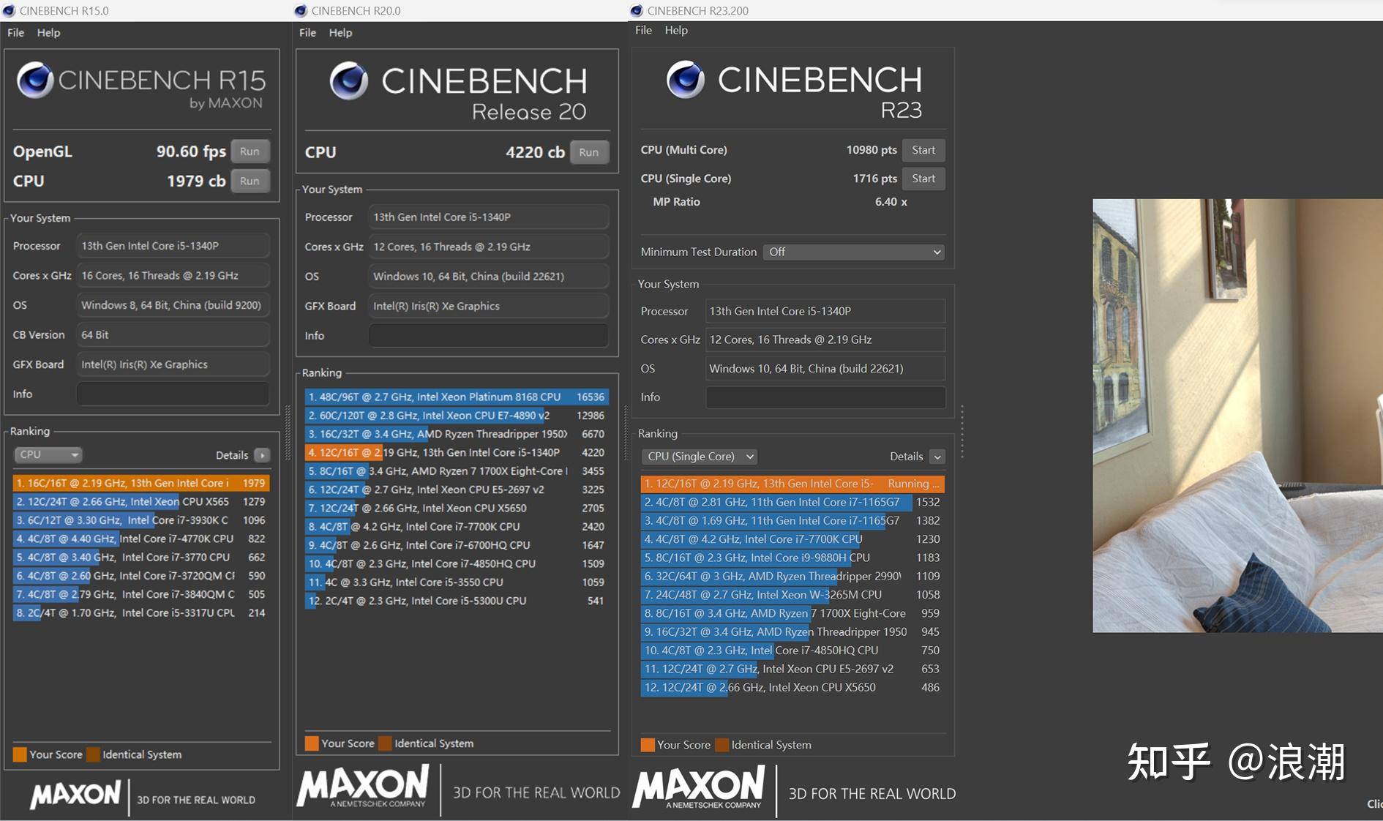Select the Xeon X565 row scoring 1279

[x=141, y=502]
